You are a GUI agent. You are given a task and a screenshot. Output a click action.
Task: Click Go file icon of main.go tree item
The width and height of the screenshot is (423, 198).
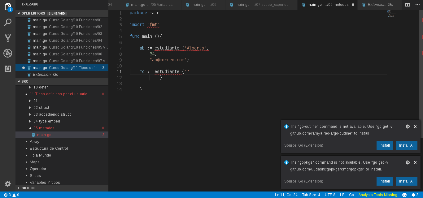coord(33,135)
